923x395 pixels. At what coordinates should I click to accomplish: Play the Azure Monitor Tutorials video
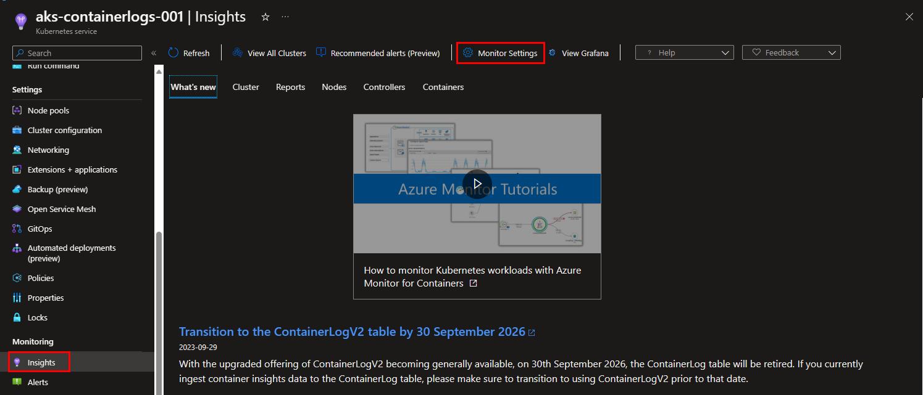[477, 184]
